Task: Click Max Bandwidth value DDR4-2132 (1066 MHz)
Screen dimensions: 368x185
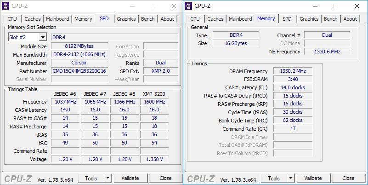Action: click(79, 55)
